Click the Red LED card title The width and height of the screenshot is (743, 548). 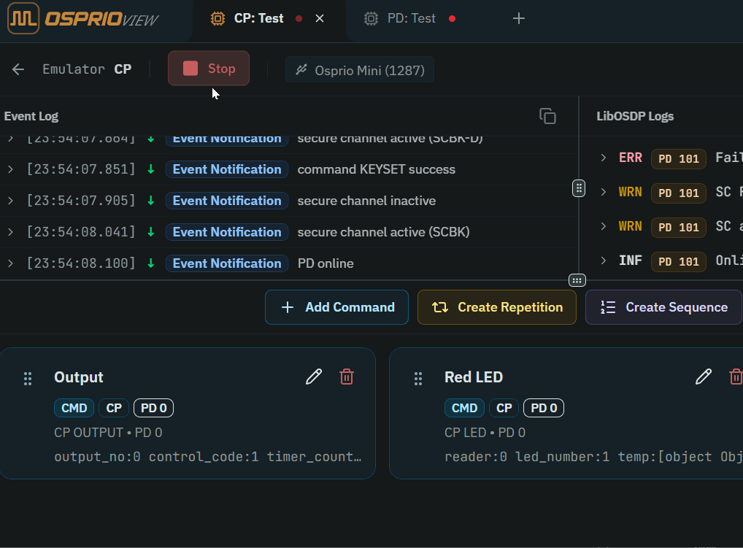click(474, 377)
